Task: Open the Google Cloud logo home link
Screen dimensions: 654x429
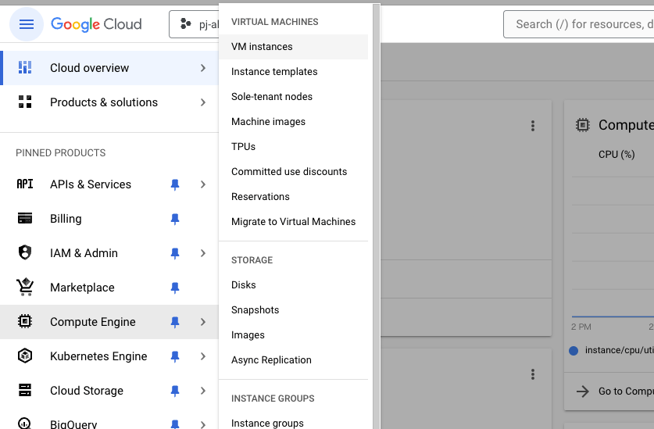Action: (x=96, y=24)
